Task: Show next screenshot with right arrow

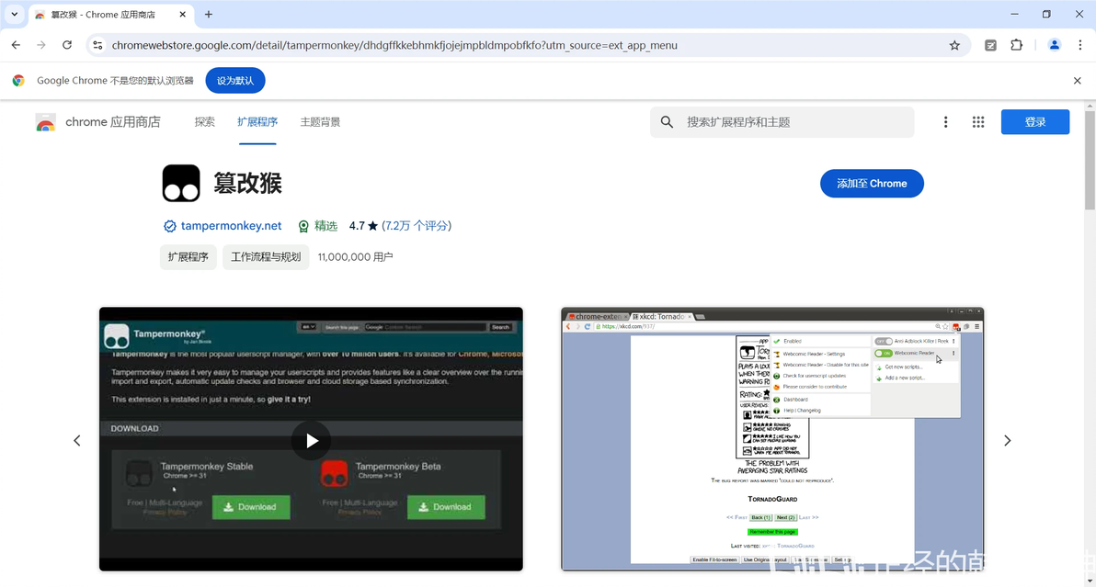Action: [x=1007, y=440]
